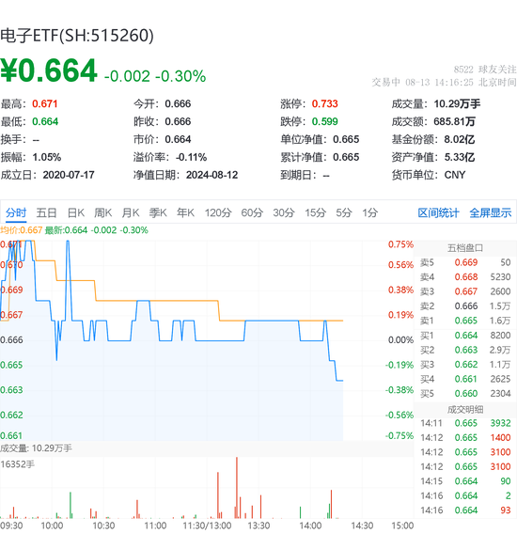Screen dimensions: 517x549
Task: Select the 买3 order row at 0.662
Action: click(465, 365)
